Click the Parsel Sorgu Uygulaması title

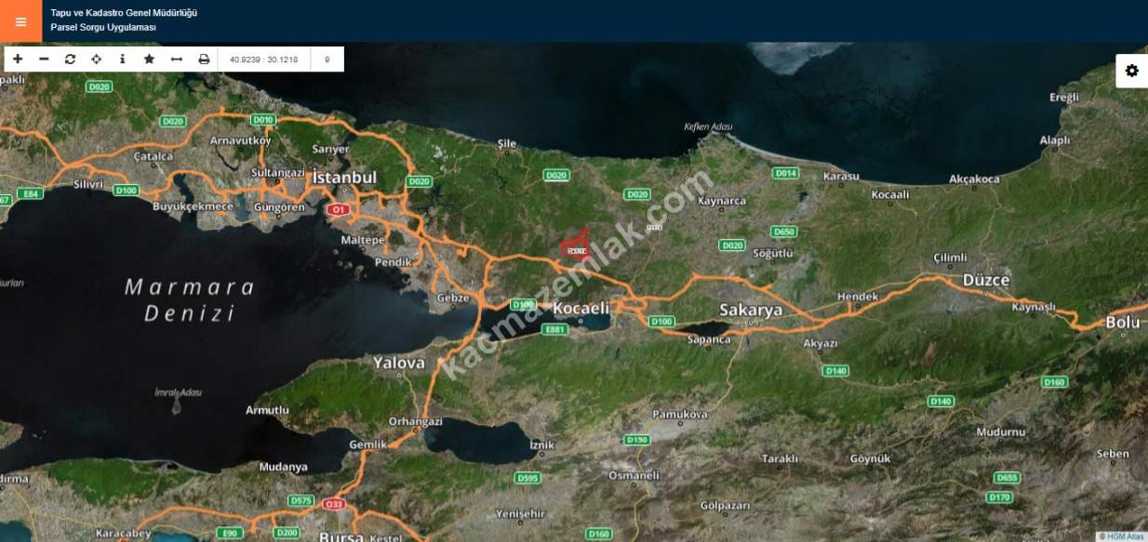click(103, 28)
